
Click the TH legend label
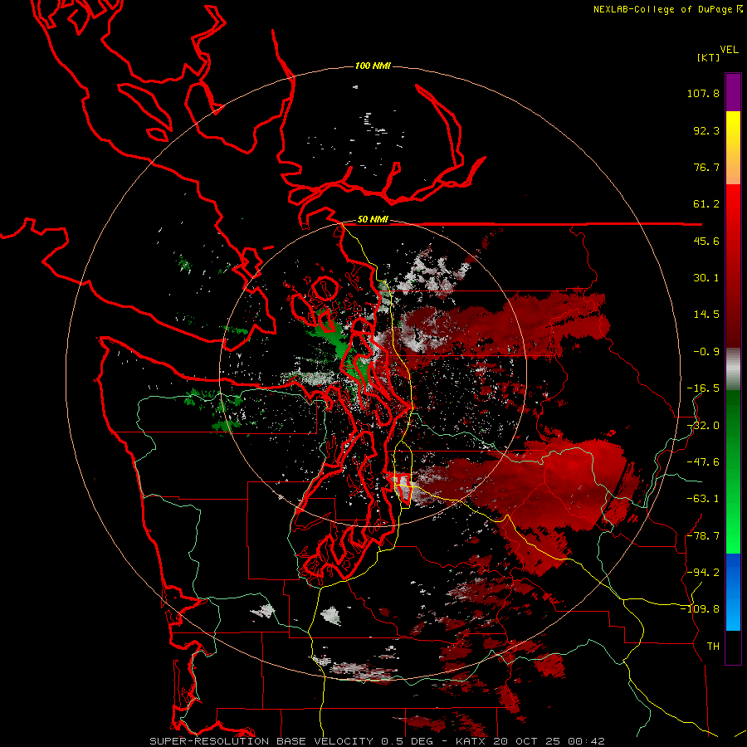[x=713, y=647]
